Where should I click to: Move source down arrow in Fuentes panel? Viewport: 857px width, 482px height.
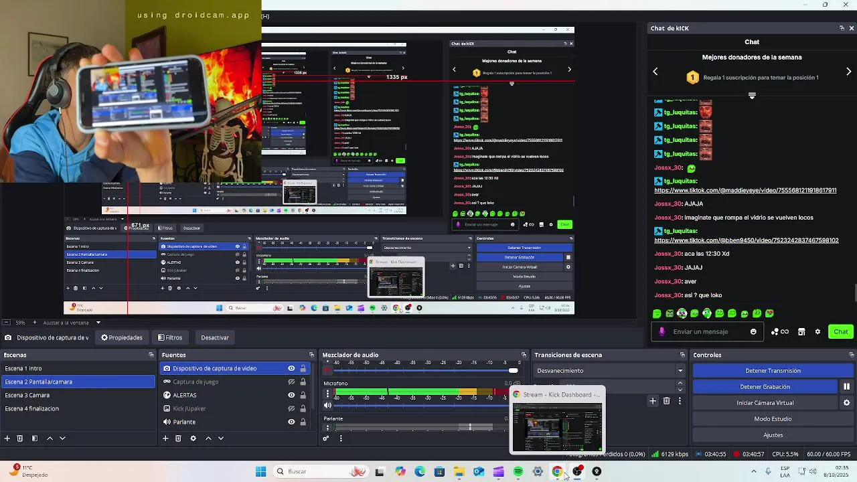221,438
